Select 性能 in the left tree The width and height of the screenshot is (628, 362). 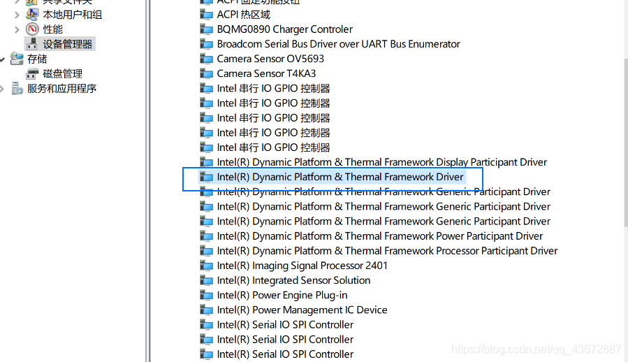click(53, 29)
